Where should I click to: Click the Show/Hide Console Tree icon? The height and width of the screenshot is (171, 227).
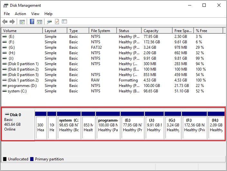[22, 22]
